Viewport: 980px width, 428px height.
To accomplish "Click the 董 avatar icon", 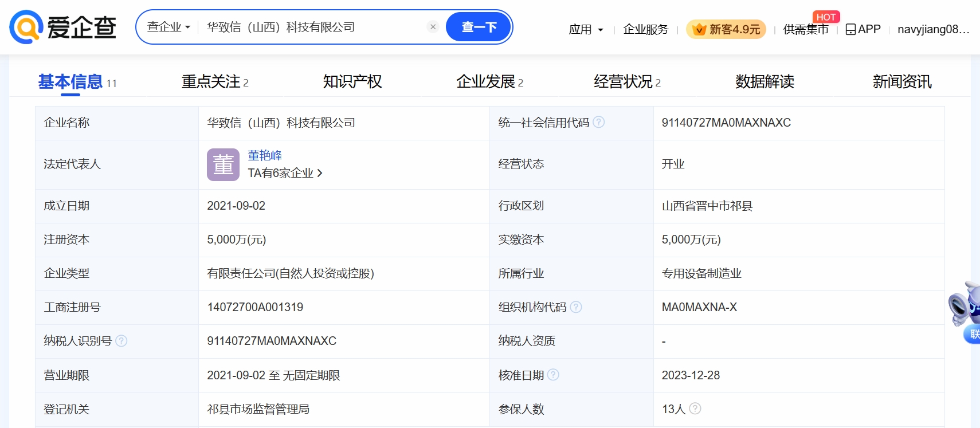I will [223, 164].
